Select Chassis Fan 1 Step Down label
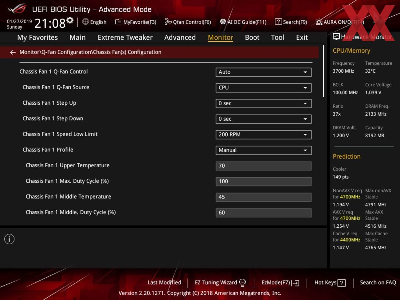The width and height of the screenshot is (400, 300). click(53, 118)
